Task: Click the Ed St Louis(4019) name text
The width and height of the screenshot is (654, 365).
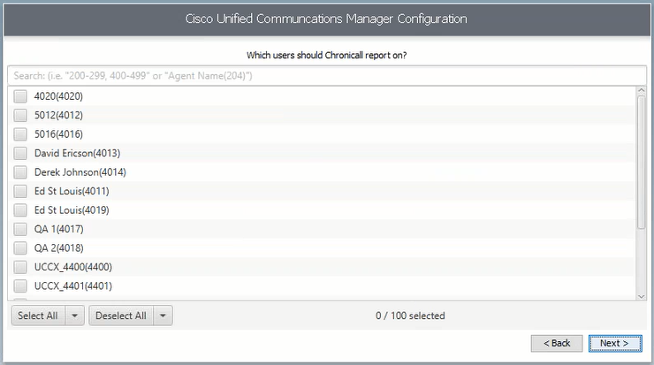Action: click(x=72, y=210)
